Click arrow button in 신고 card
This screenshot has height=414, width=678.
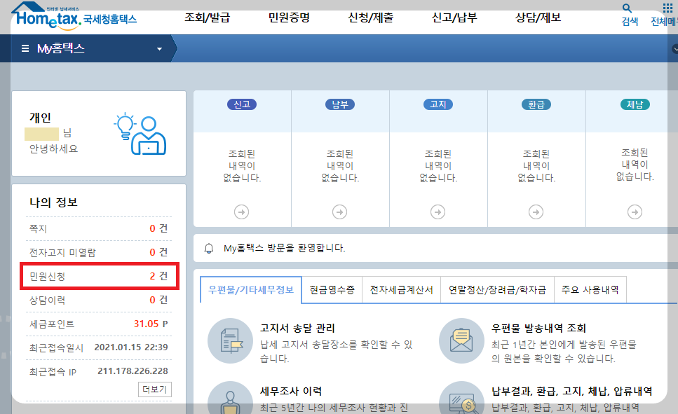[241, 212]
